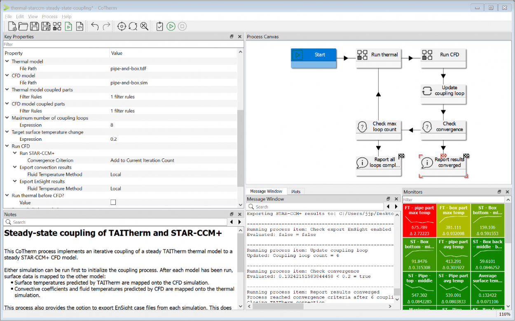Go to previous Message Window search result

point(388,207)
